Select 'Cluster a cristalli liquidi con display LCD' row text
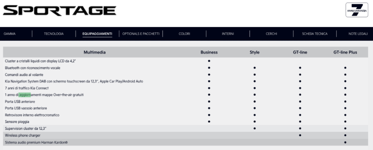Screen dimensions: 373x150 point(40,61)
